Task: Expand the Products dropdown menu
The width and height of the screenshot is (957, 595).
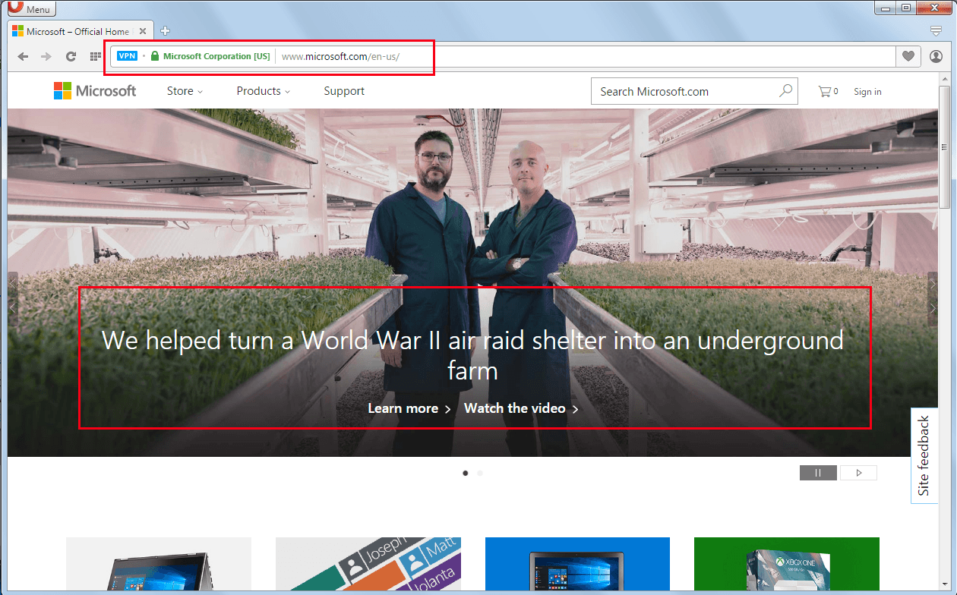Action: coord(264,91)
